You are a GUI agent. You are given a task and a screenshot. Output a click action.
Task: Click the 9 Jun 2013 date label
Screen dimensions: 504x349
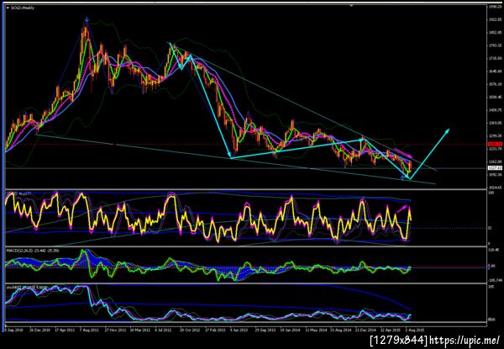239,330
